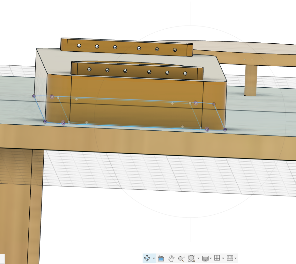Viewport: 296px width, 264px height.
Task: Open the Viewports layout icon
Action: point(230,258)
